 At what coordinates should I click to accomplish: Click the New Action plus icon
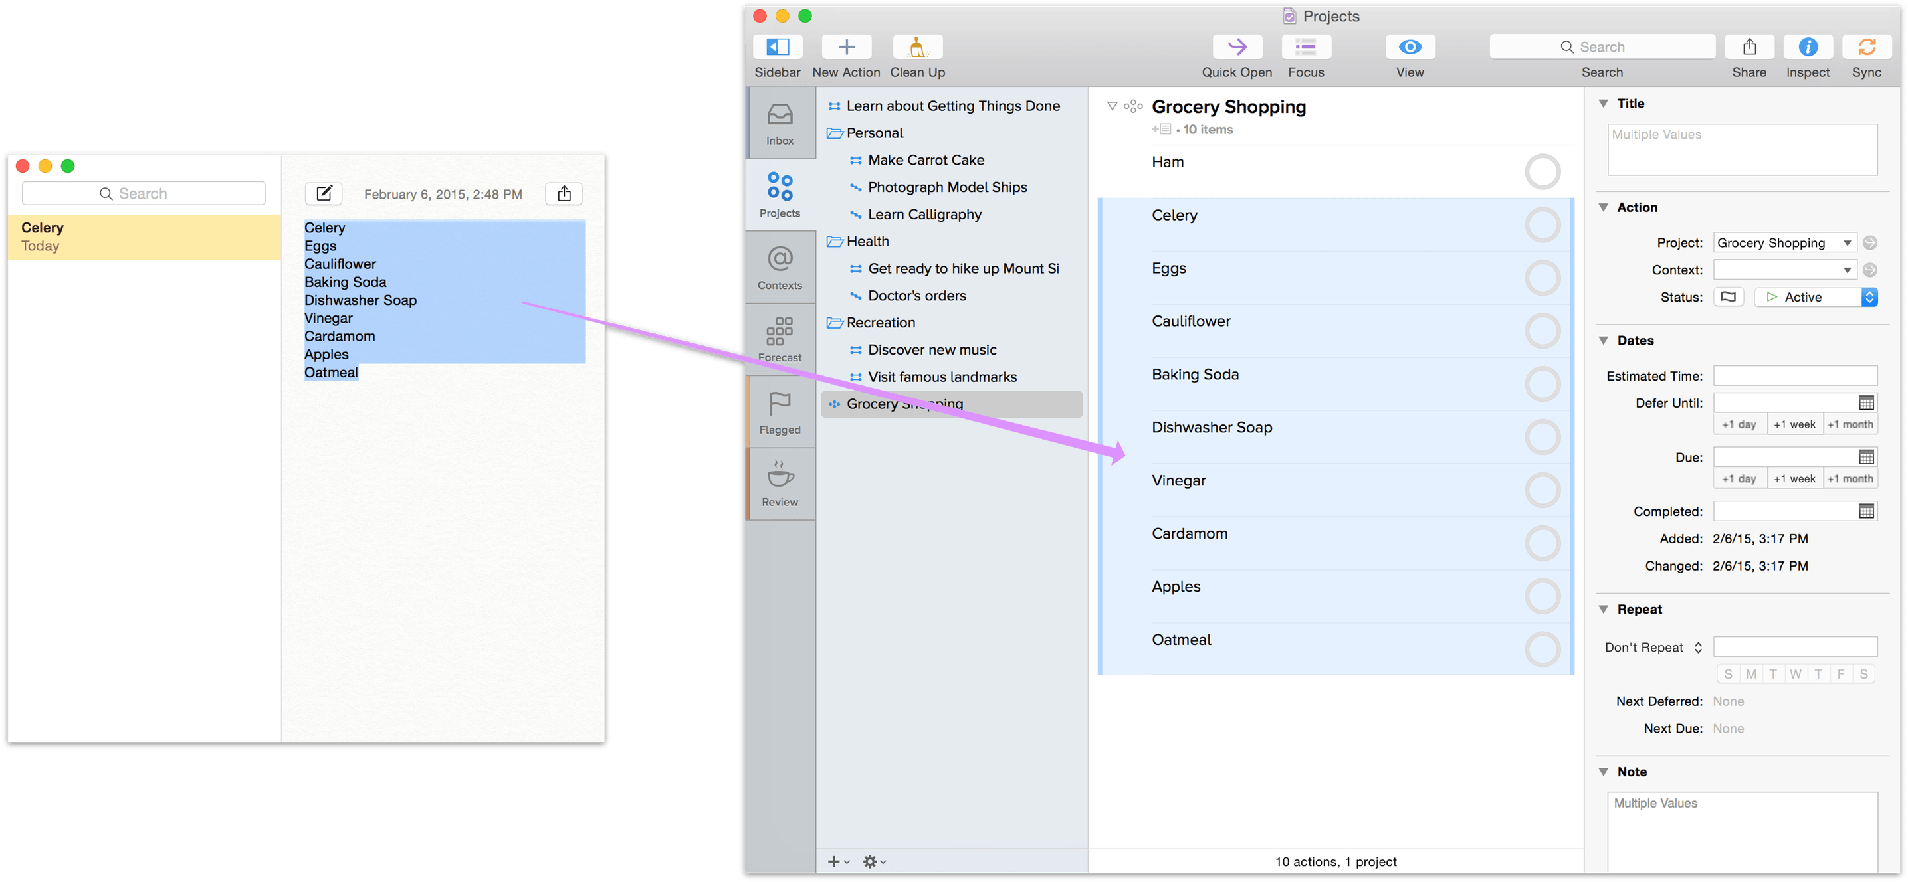846,46
